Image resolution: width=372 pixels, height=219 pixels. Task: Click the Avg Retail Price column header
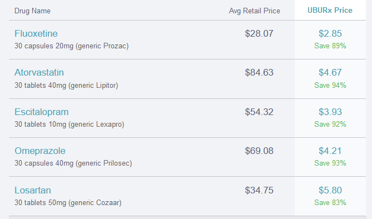coord(254,11)
